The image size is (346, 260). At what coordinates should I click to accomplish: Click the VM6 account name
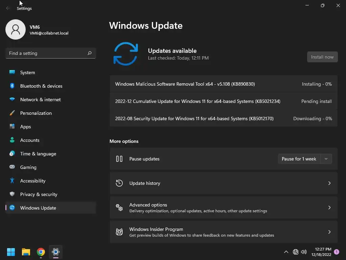[x=35, y=27]
